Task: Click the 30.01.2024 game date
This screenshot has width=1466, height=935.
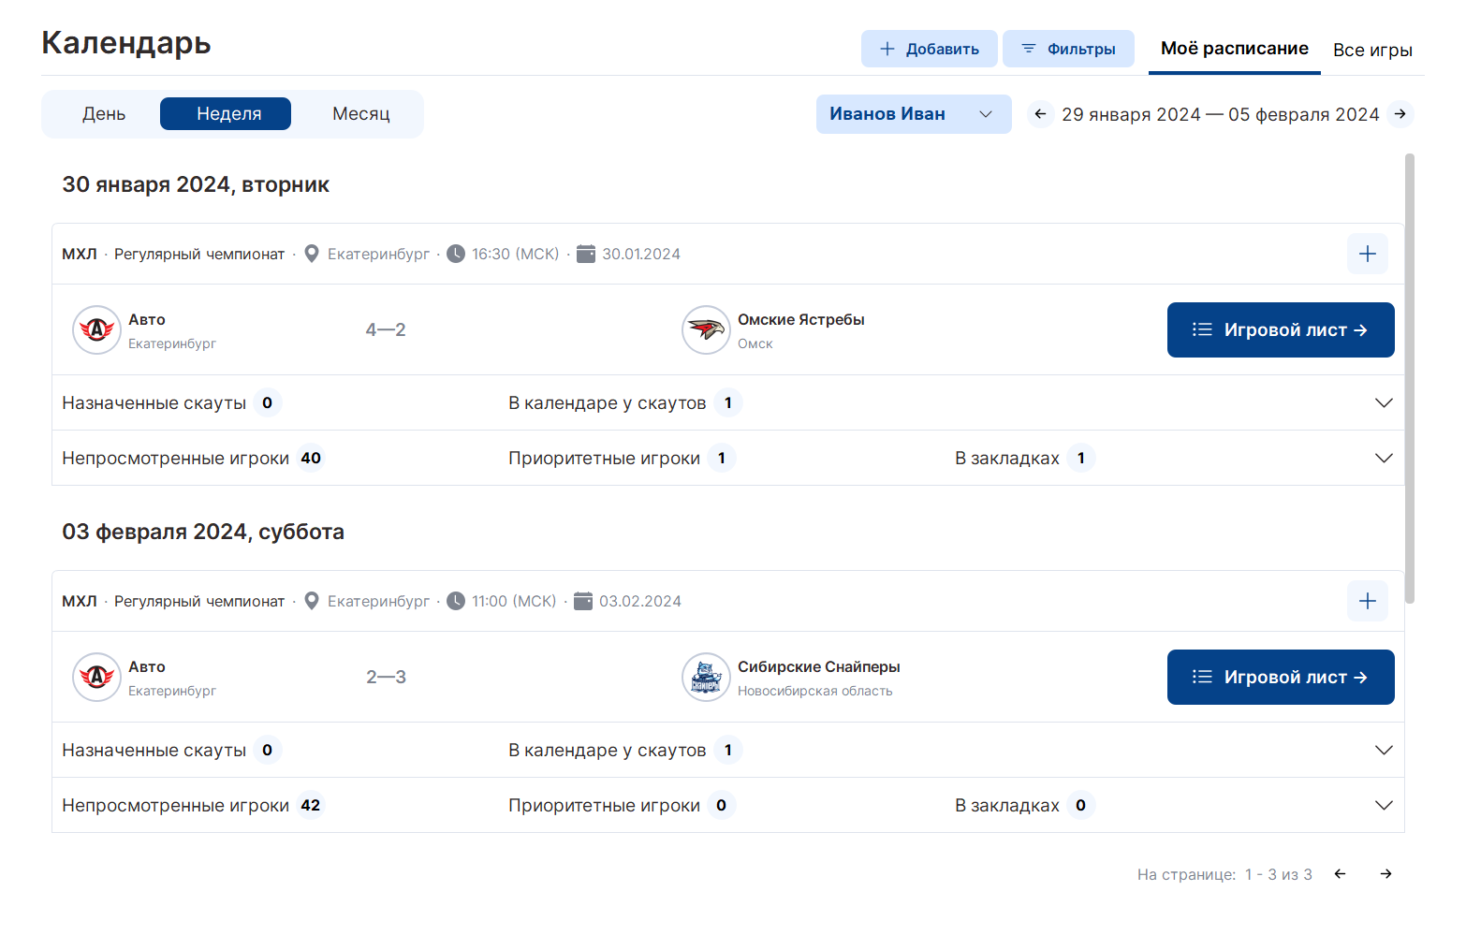Action: (641, 254)
